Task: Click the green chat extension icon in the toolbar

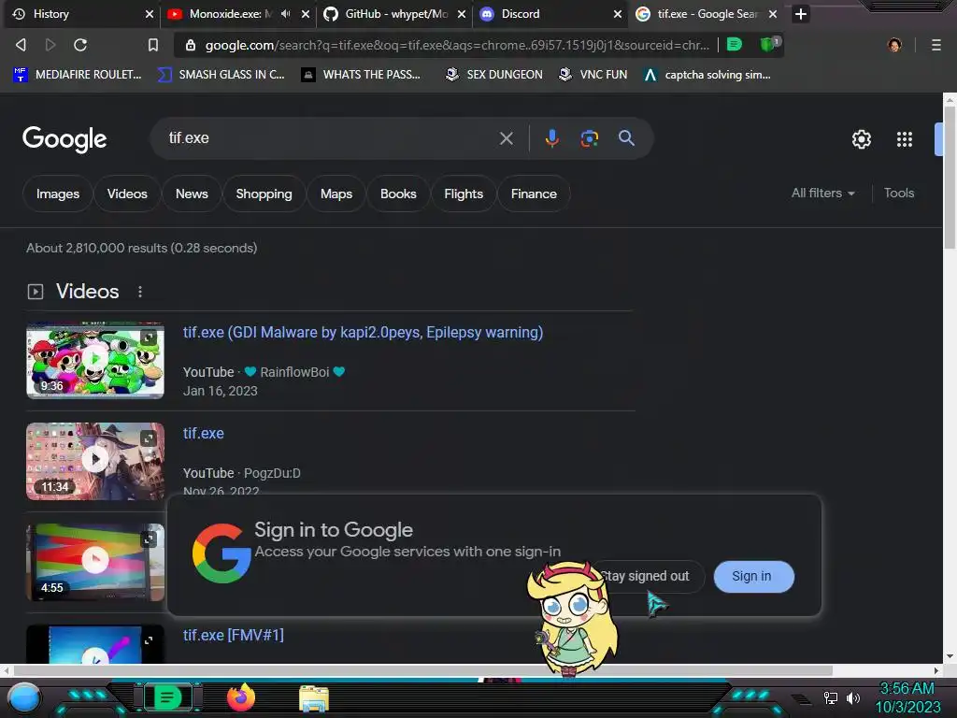Action: pyautogui.click(x=735, y=44)
